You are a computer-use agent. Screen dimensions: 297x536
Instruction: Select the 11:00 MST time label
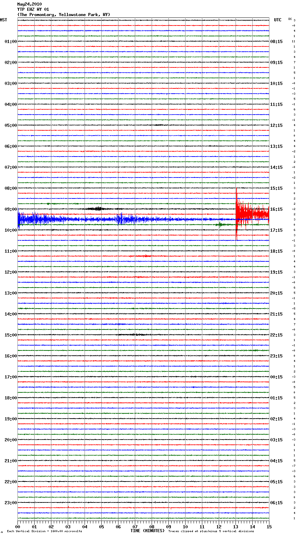tap(10, 251)
